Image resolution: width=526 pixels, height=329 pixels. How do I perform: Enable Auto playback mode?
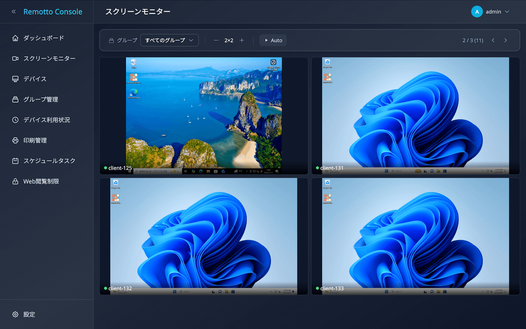[272, 40]
